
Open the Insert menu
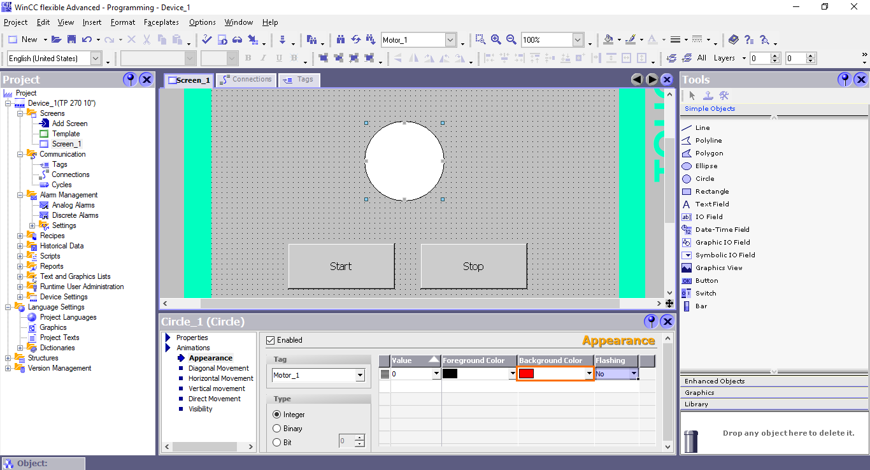[x=92, y=22]
